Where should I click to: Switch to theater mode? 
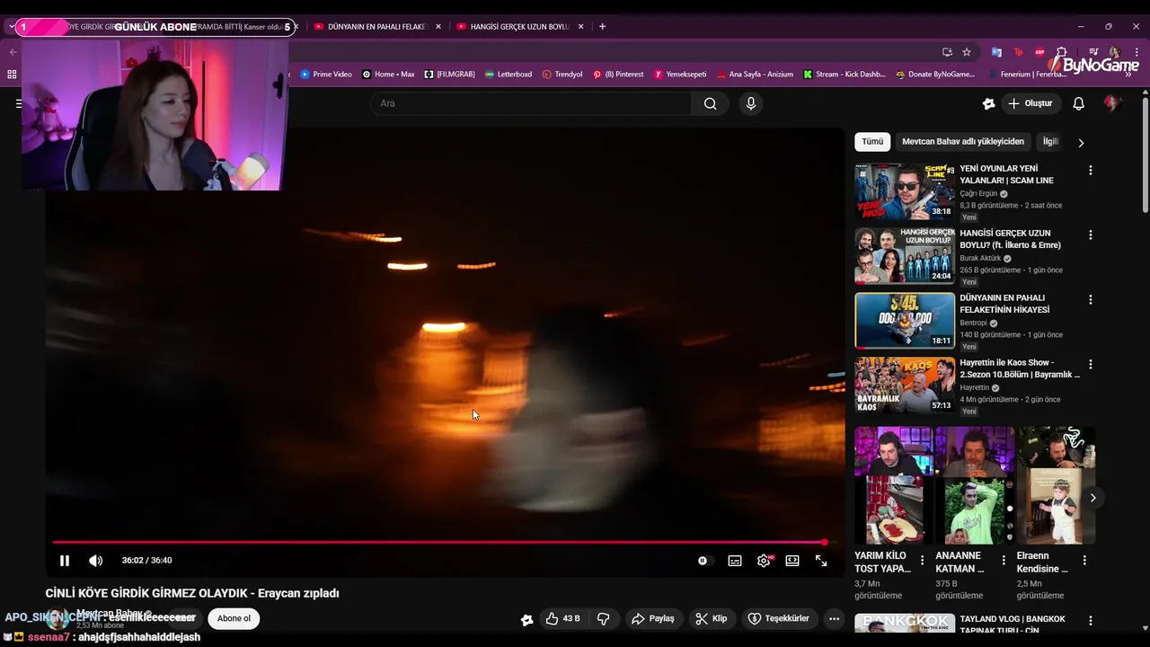coord(792,561)
